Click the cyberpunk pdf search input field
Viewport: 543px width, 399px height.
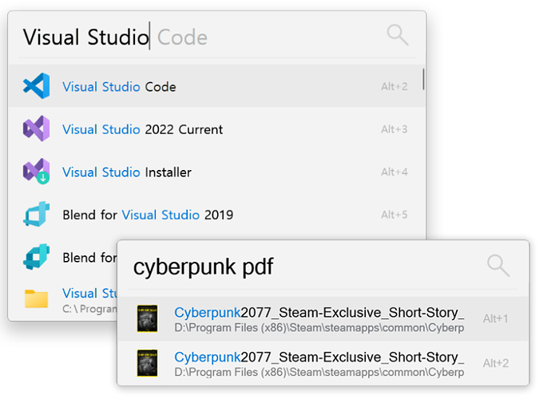pos(305,267)
